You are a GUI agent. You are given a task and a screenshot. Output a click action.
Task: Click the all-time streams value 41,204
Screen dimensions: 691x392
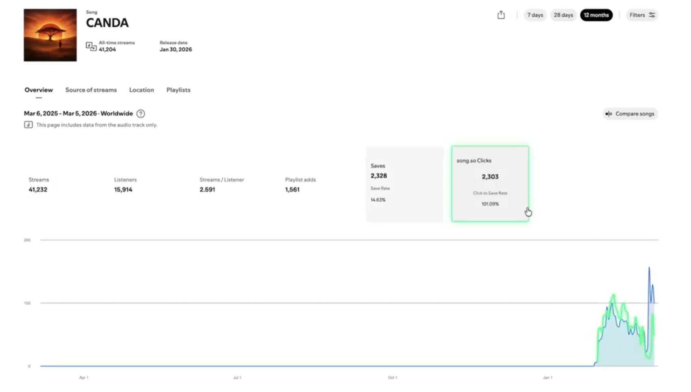pos(107,50)
